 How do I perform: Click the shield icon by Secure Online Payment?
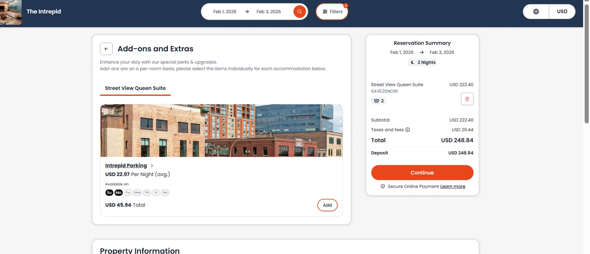coord(383,186)
